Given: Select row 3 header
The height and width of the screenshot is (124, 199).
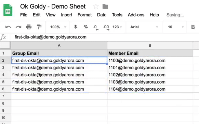Looking at the screenshot, I should [5, 68].
